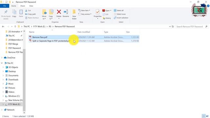Switch to Details view in the status bar
Screen dimensions: 210x118
tap(203, 116)
